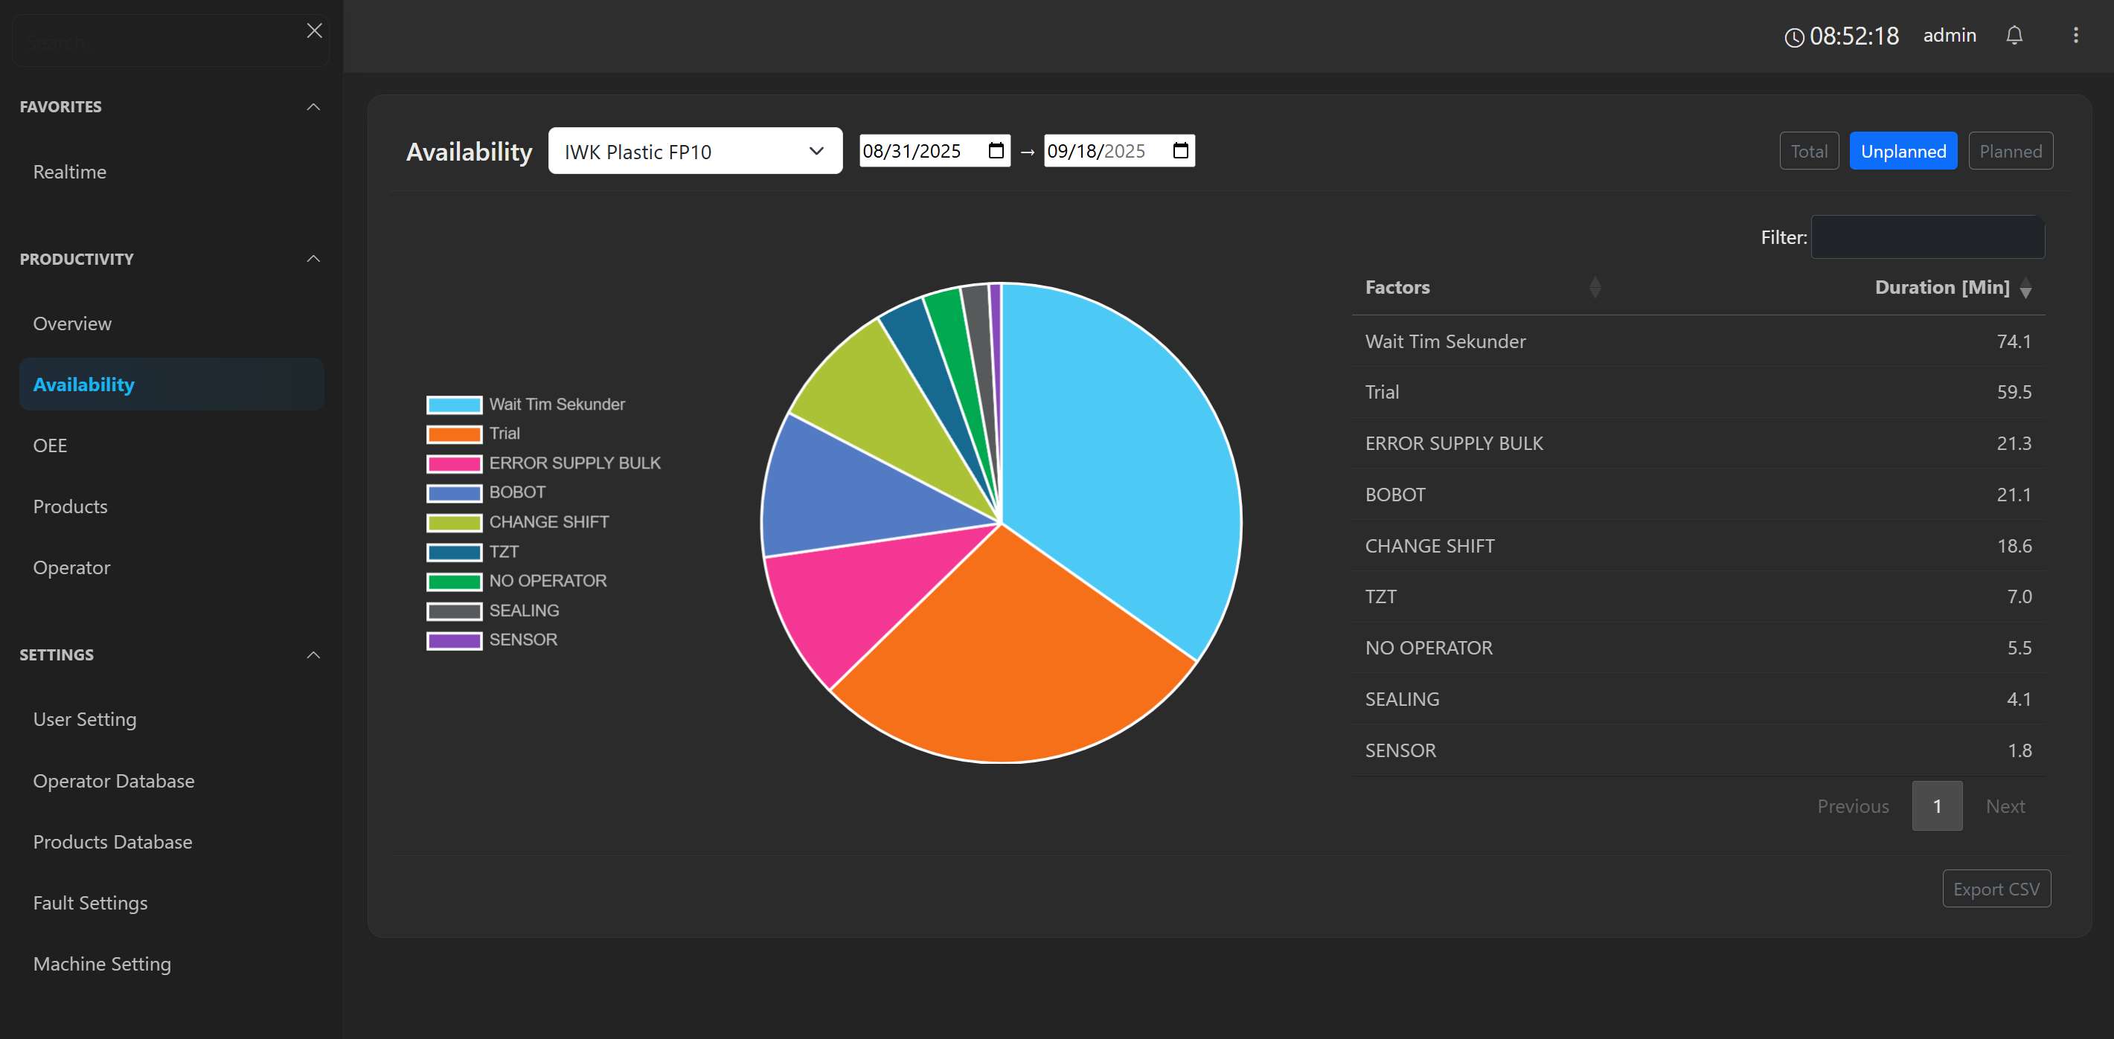
Task: Open the start date calendar picker
Action: pos(995,151)
